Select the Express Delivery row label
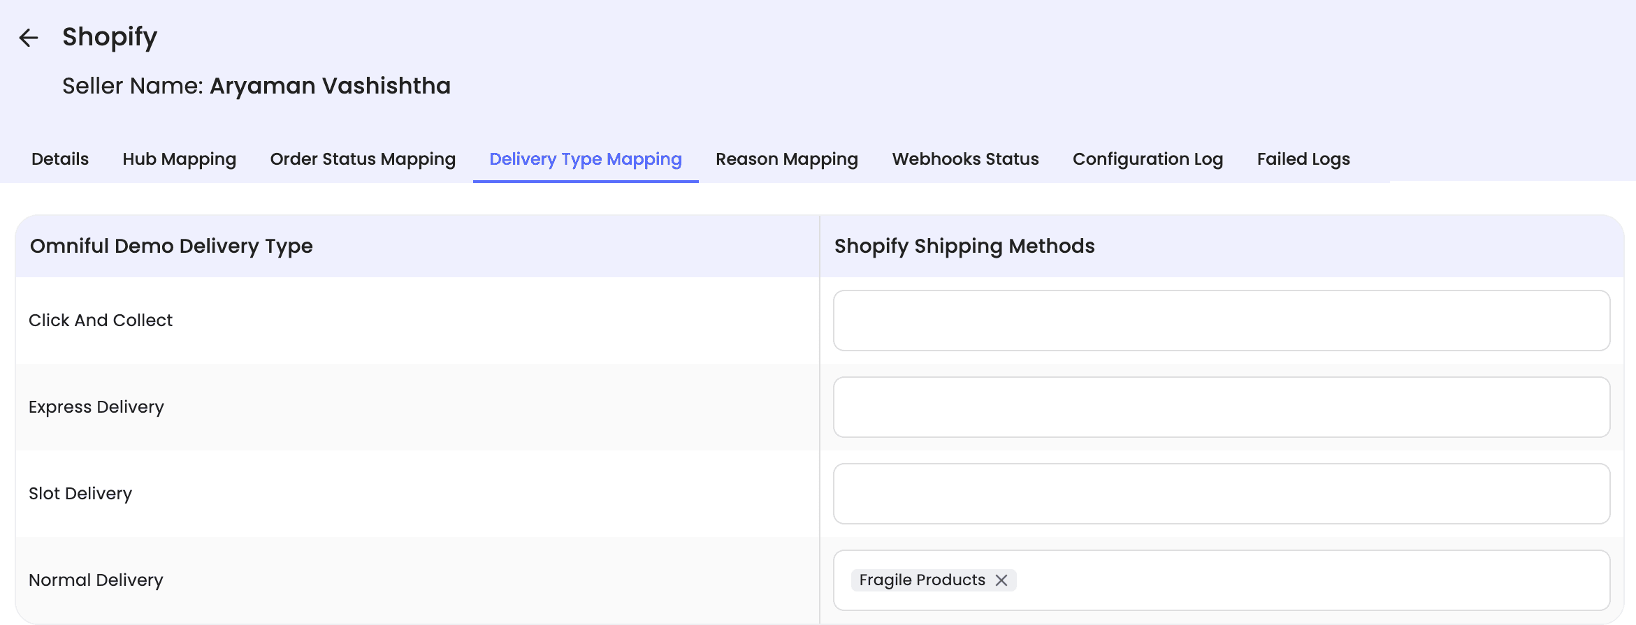The width and height of the screenshot is (1636, 625). pos(96,407)
